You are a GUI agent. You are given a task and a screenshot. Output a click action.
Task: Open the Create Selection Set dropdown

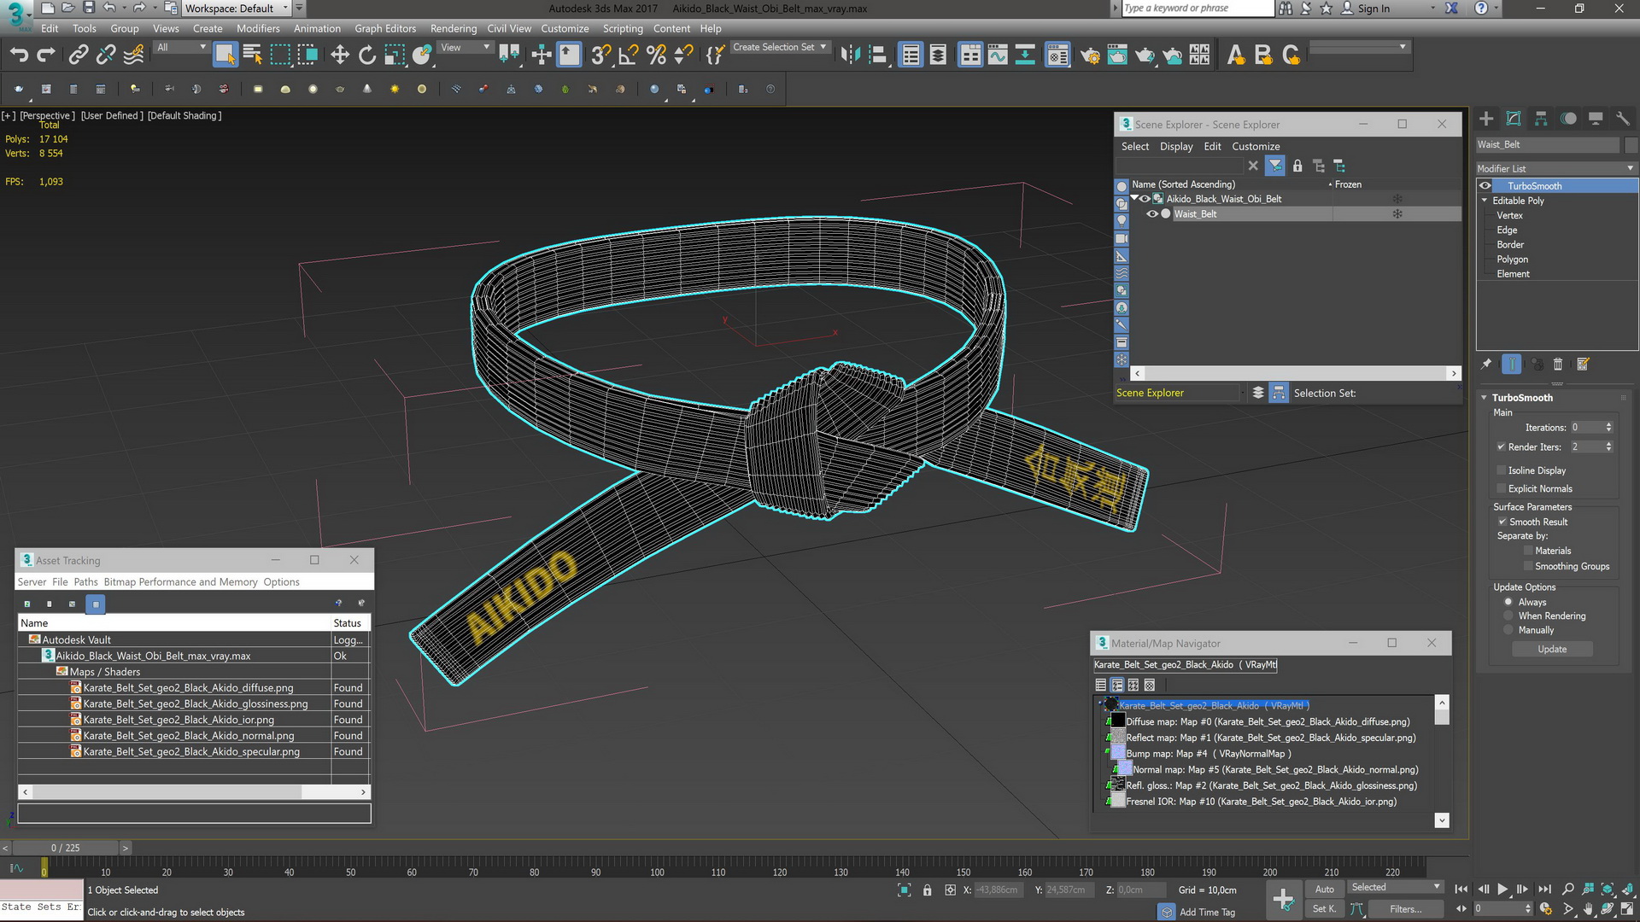[x=780, y=47]
